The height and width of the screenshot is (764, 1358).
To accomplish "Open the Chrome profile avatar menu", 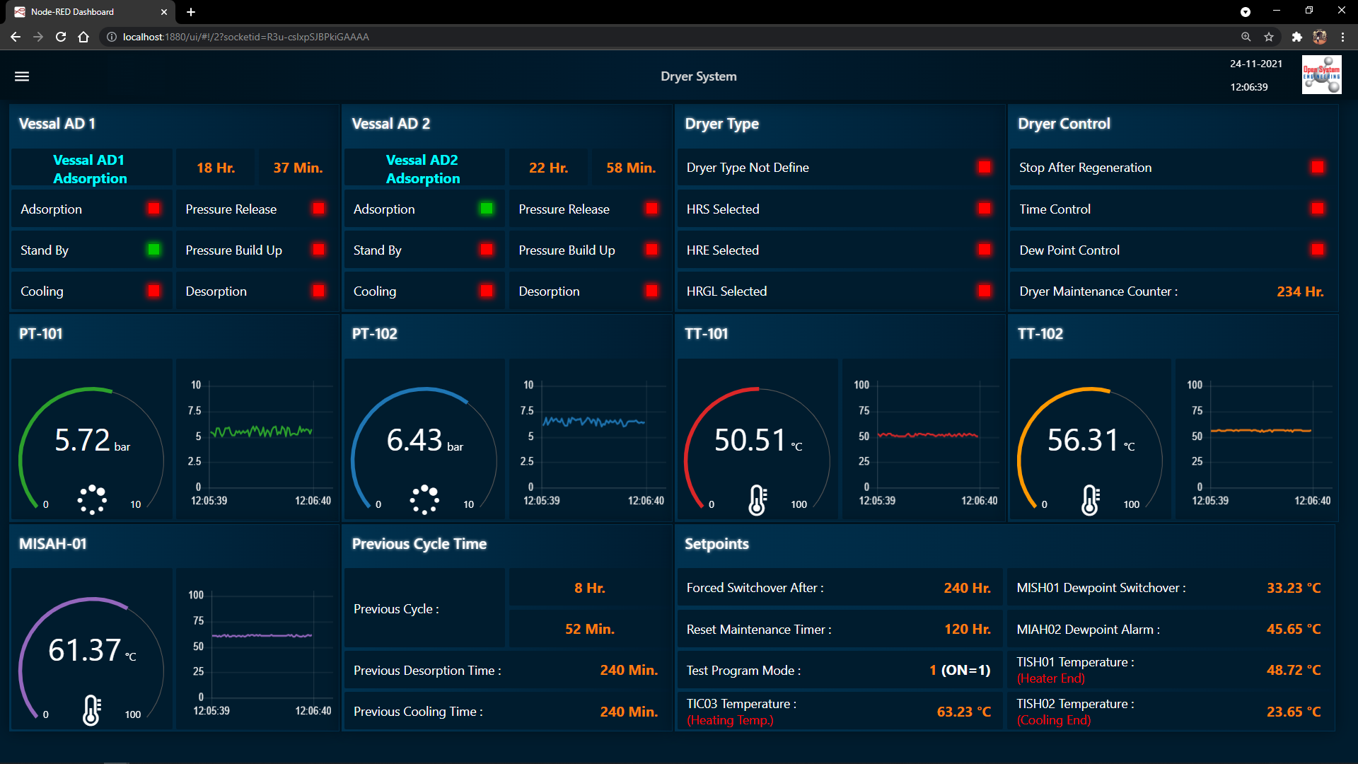I will click(x=1320, y=37).
